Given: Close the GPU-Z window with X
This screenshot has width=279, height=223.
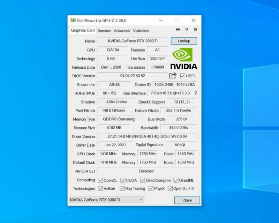Looking at the screenshot, I should [194, 20].
